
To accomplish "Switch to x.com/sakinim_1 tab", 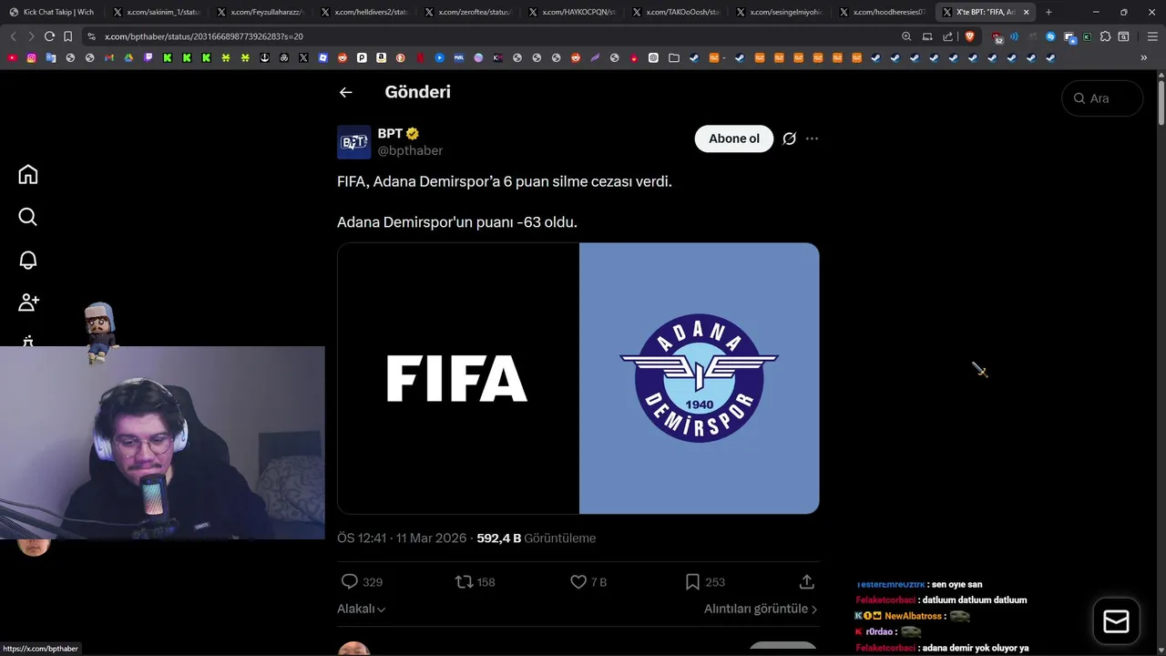I will [157, 12].
